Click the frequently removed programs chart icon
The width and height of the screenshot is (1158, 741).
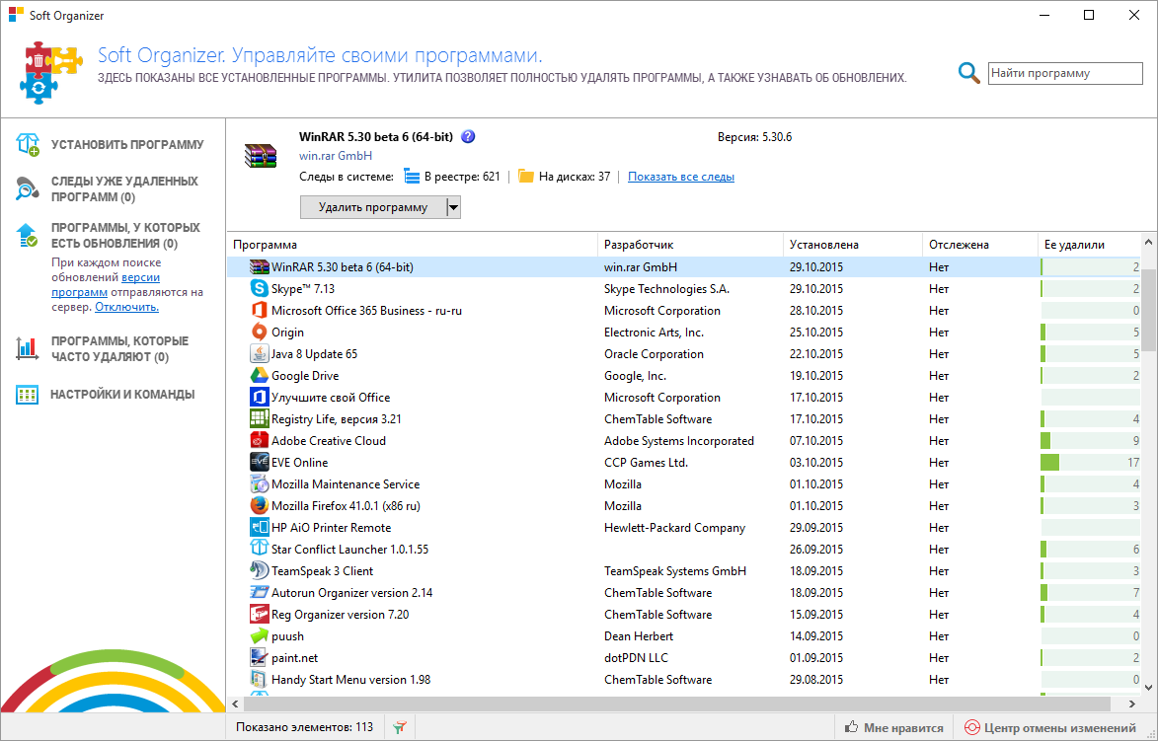(x=27, y=348)
